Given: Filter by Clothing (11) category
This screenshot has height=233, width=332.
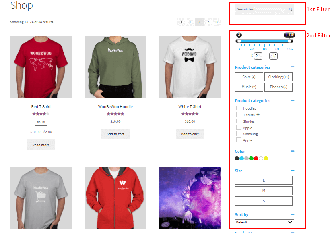Looking at the screenshot, I should coord(278,77).
